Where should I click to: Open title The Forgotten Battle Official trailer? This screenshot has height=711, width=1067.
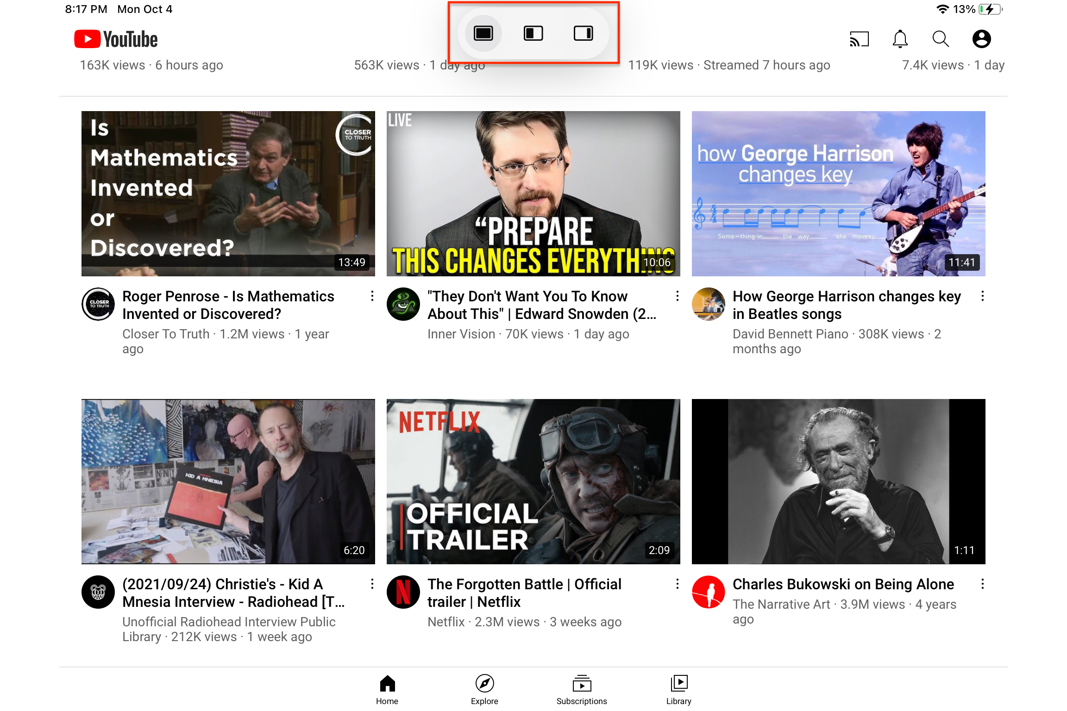(x=524, y=593)
